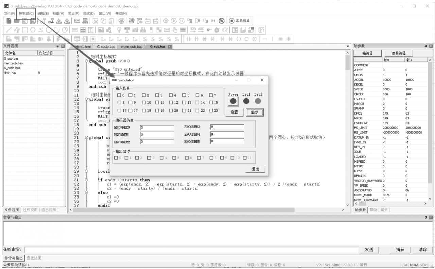The height and width of the screenshot is (269, 435).
Task: Open the 控制器(C) menu
Action: click(x=26, y=13)
